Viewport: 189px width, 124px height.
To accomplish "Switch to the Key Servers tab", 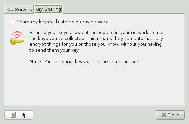I will (x=19, y=9).
